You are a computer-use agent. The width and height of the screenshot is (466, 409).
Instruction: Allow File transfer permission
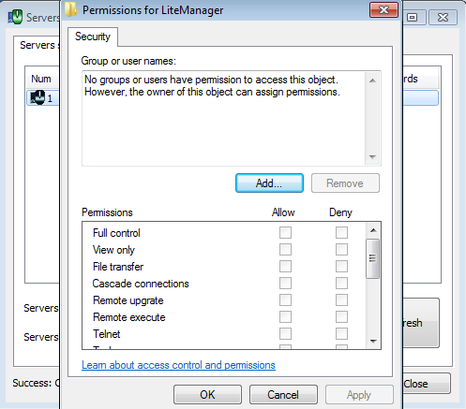point(285,266)
